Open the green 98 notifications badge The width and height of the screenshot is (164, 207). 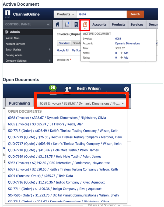53,88
